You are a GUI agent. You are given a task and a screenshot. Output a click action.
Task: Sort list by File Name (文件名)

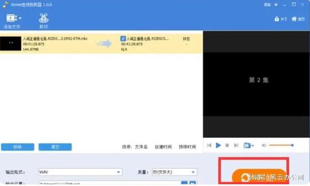click(141, 147)
